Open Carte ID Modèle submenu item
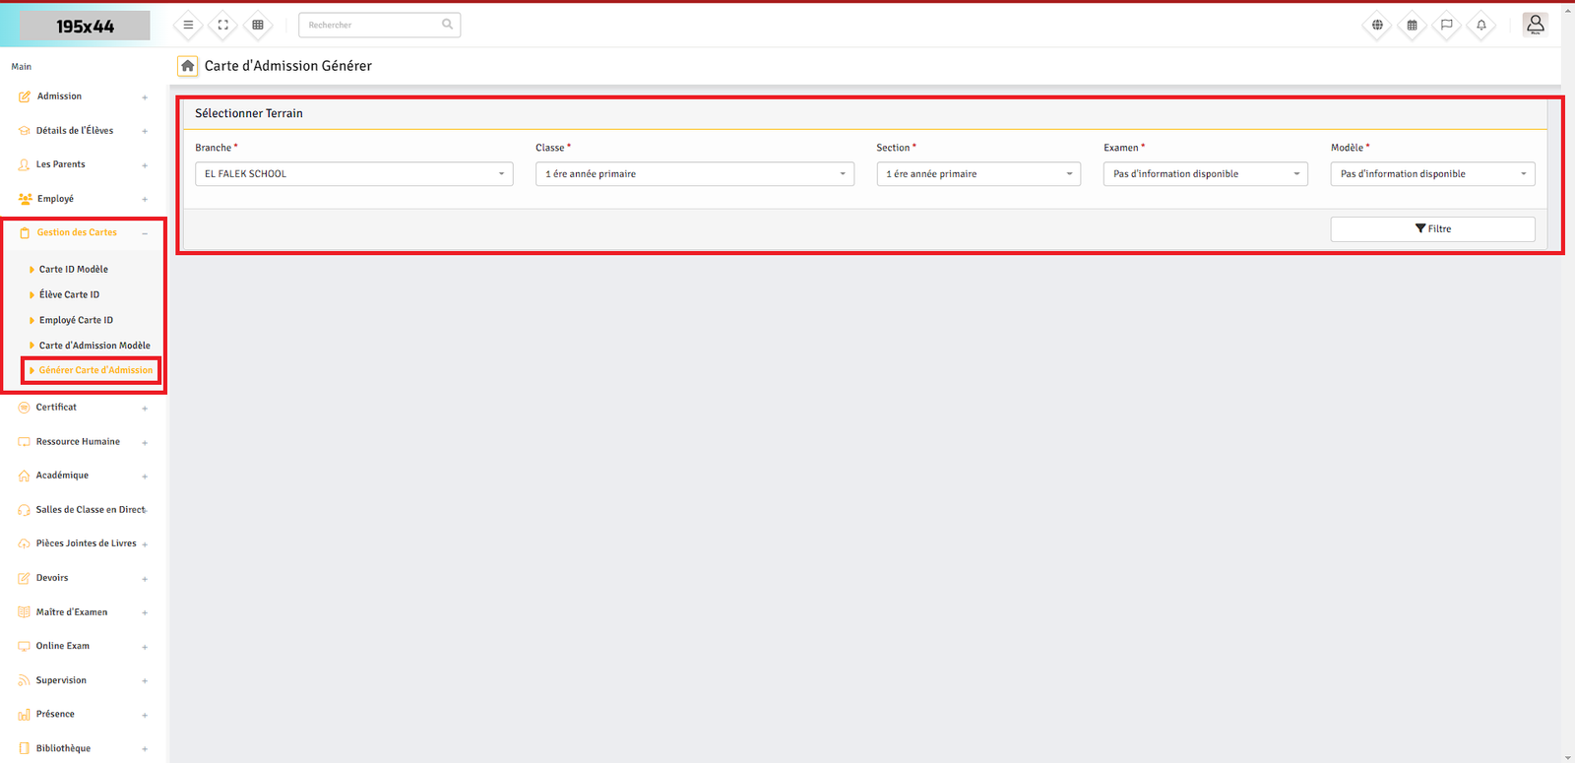Viewport: 1575px width, 763px height. [x=73, y=269]
